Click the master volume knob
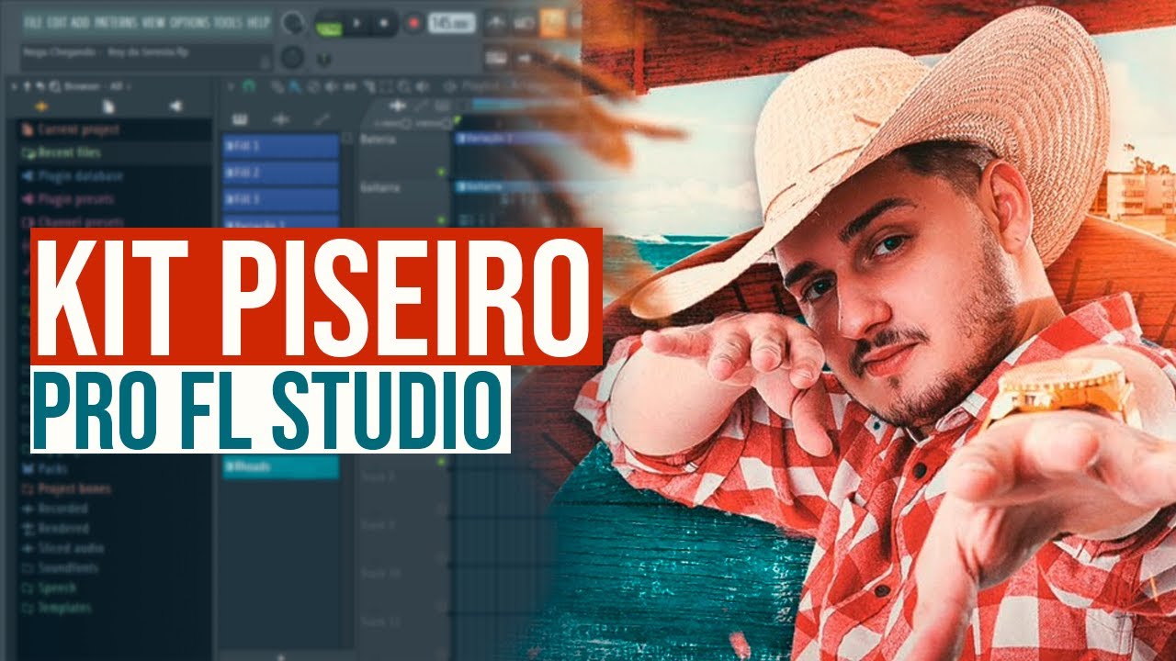1176x661 pixels. 293,23
